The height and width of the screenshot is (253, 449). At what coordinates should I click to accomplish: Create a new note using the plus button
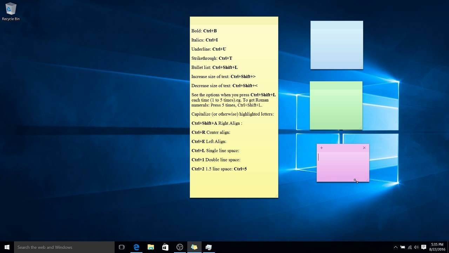coord(321,148)
